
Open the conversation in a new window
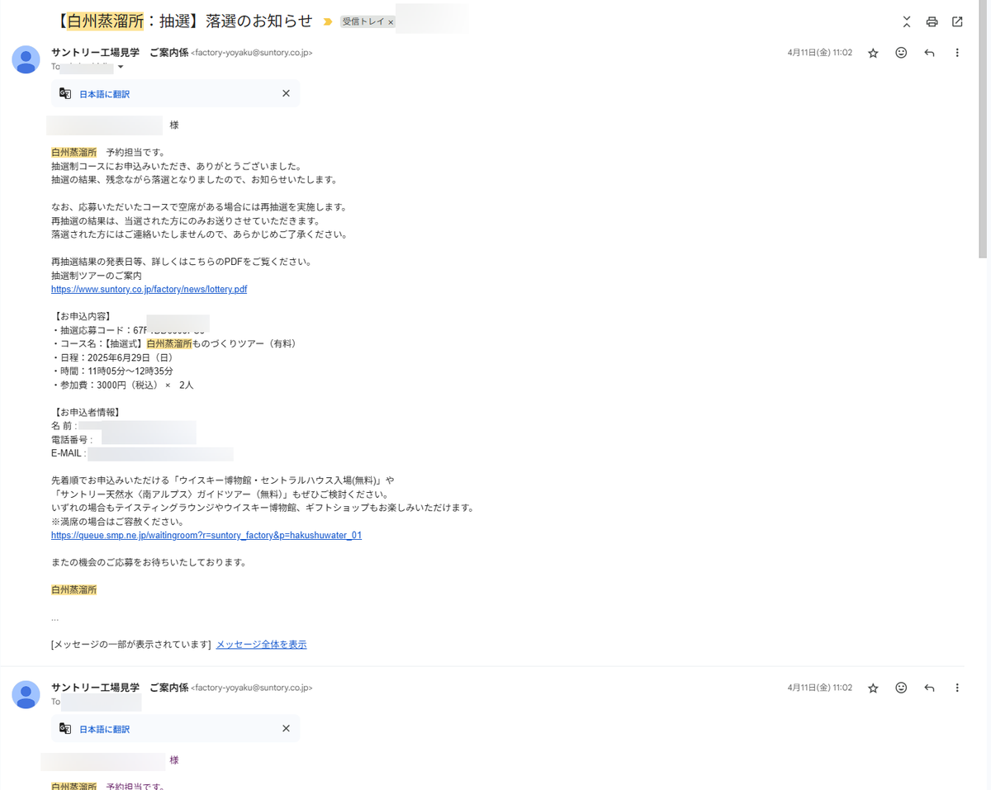coord(957,21)
